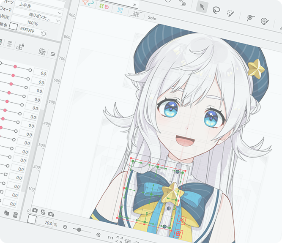Reset the multiply color to default
282x243 pixels.
(44, 33)
